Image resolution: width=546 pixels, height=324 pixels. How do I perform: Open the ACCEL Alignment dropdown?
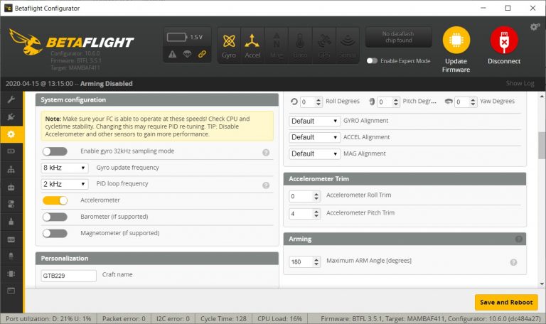pyautogui.click(x=314, y=137)
